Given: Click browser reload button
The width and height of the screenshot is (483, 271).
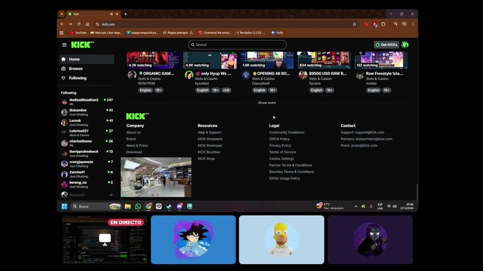Looking at the screenshot, I should pyautogui.click(x=79, y=24).
